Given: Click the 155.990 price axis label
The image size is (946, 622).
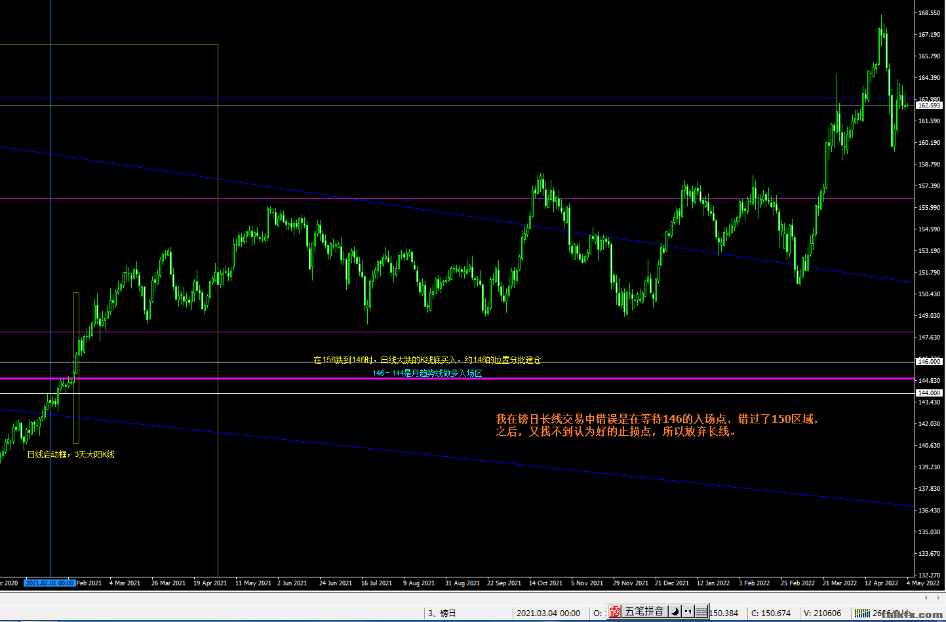Looking at the screenshot, I should (x=929, y=208).
